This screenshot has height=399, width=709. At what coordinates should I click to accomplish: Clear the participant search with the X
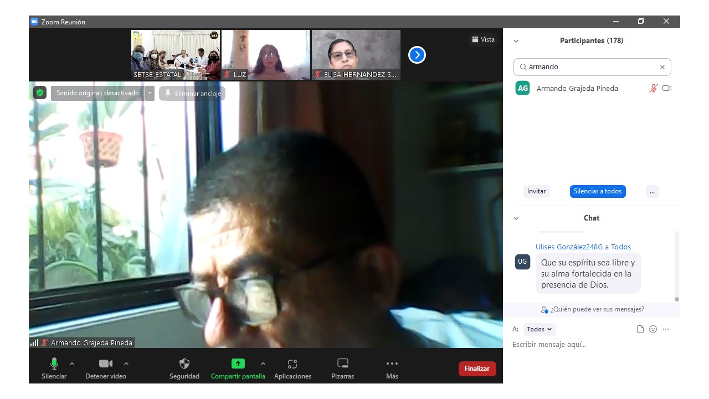(x=662, y=67)
